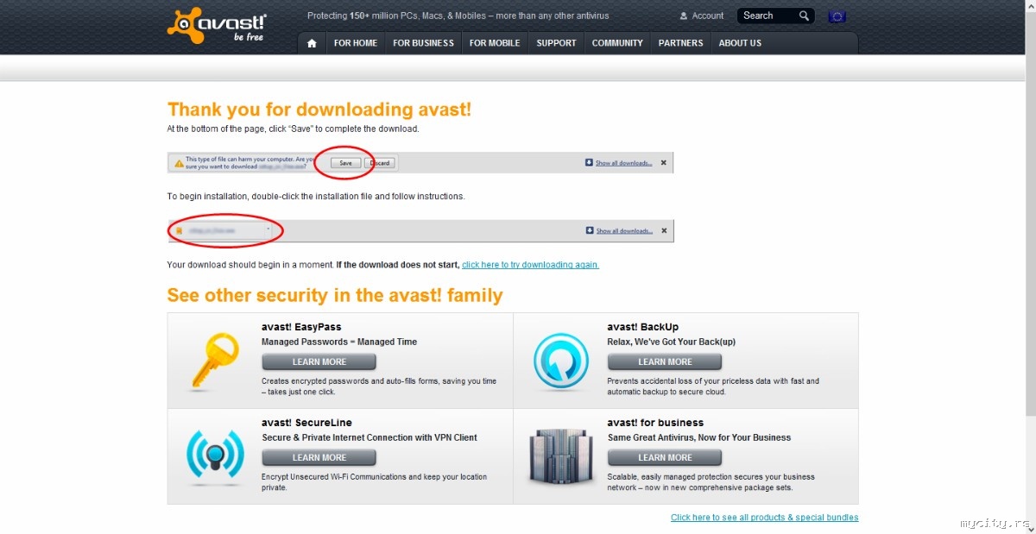Click the Account user icon
The width and height of the screenshot is (1036, 534).
tap(684, 16)
